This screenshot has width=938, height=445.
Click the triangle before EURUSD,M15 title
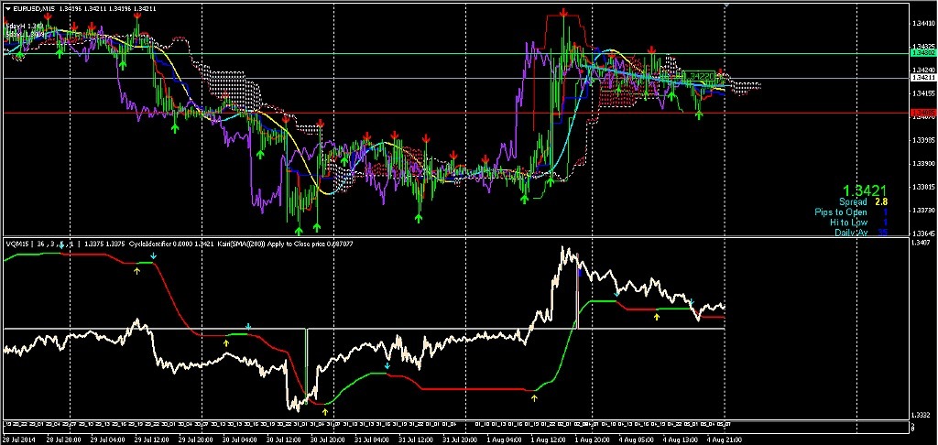tap(7, 8)
